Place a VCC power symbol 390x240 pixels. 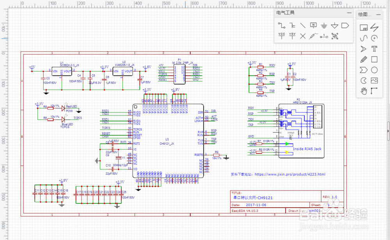click(x=282, y=36)
